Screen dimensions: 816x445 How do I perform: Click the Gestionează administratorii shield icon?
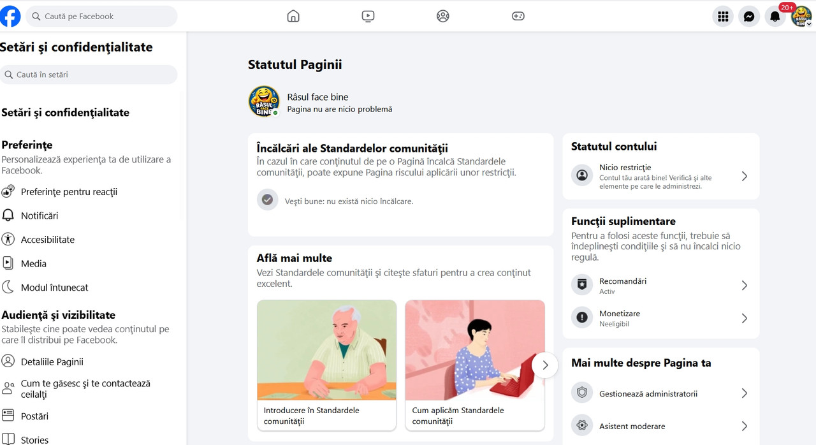click(582, 393)
